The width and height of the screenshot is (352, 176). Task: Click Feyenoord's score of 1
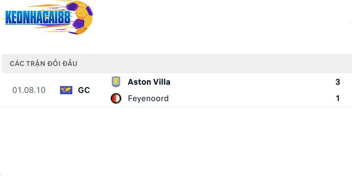point(337,99)
